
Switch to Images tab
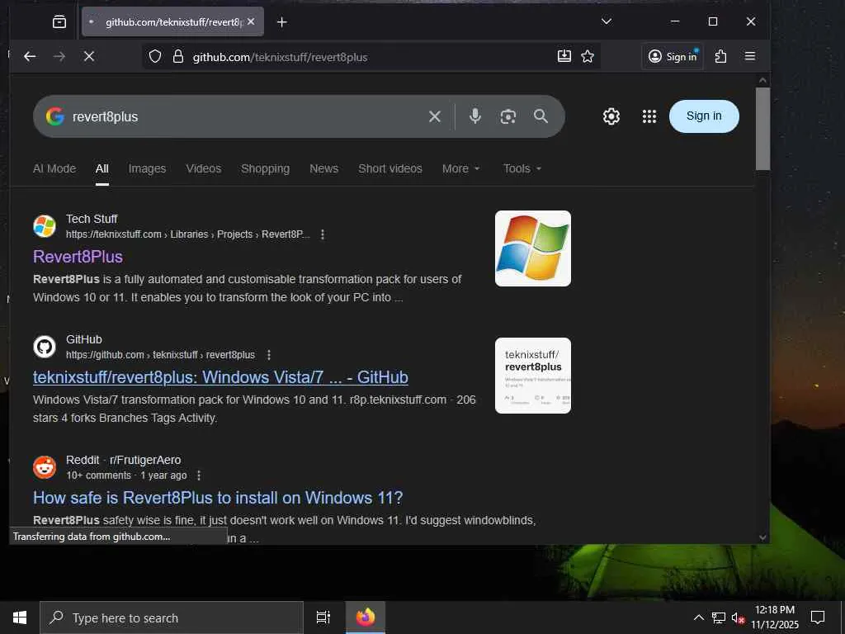147,168
